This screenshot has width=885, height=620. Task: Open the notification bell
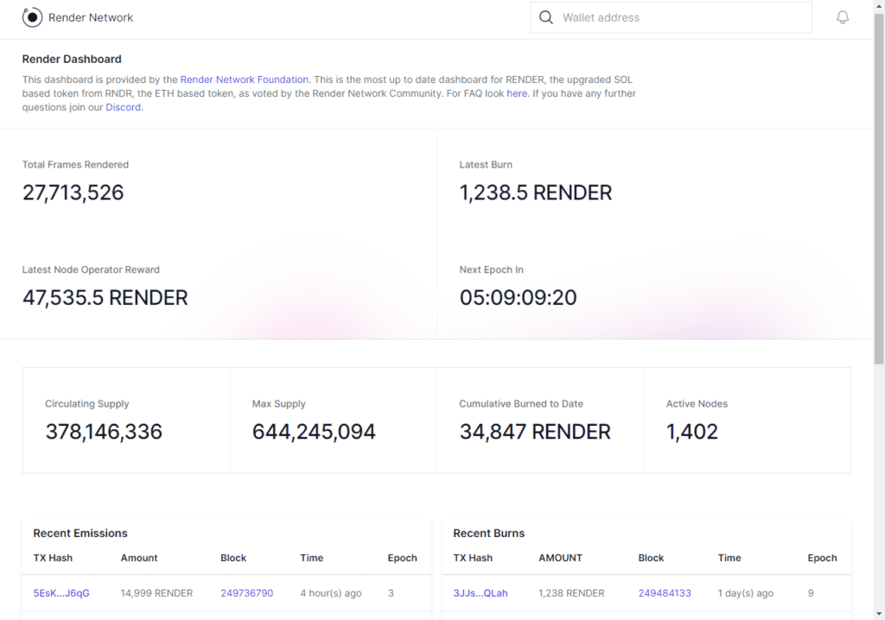click(843, 16)
